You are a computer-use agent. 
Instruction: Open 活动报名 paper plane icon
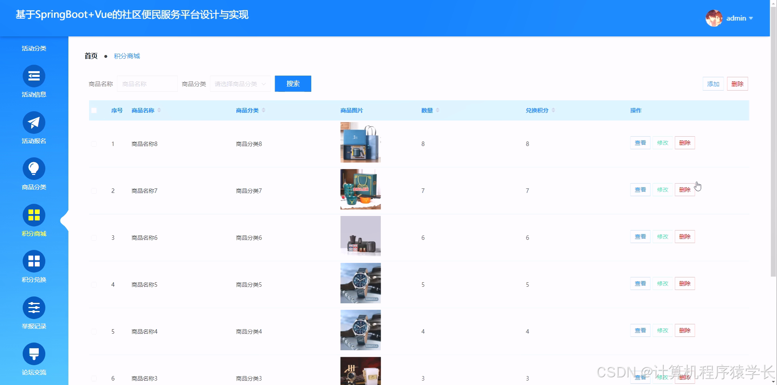click(x=34, y=123)
